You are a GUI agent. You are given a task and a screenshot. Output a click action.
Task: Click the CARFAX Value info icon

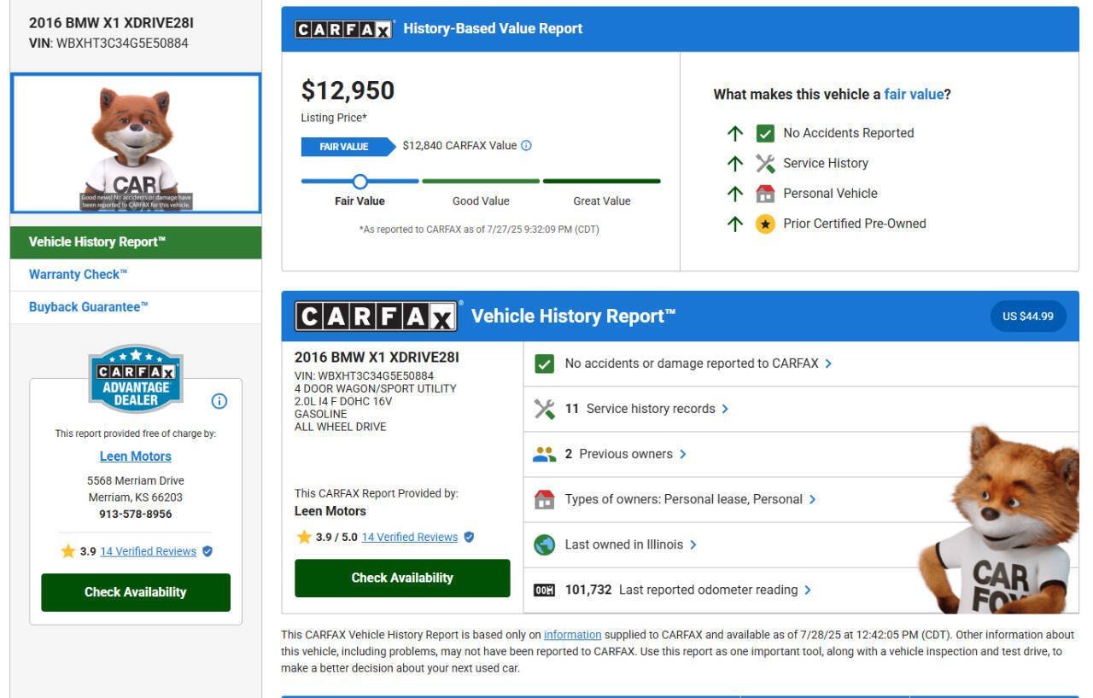[526, 146]
